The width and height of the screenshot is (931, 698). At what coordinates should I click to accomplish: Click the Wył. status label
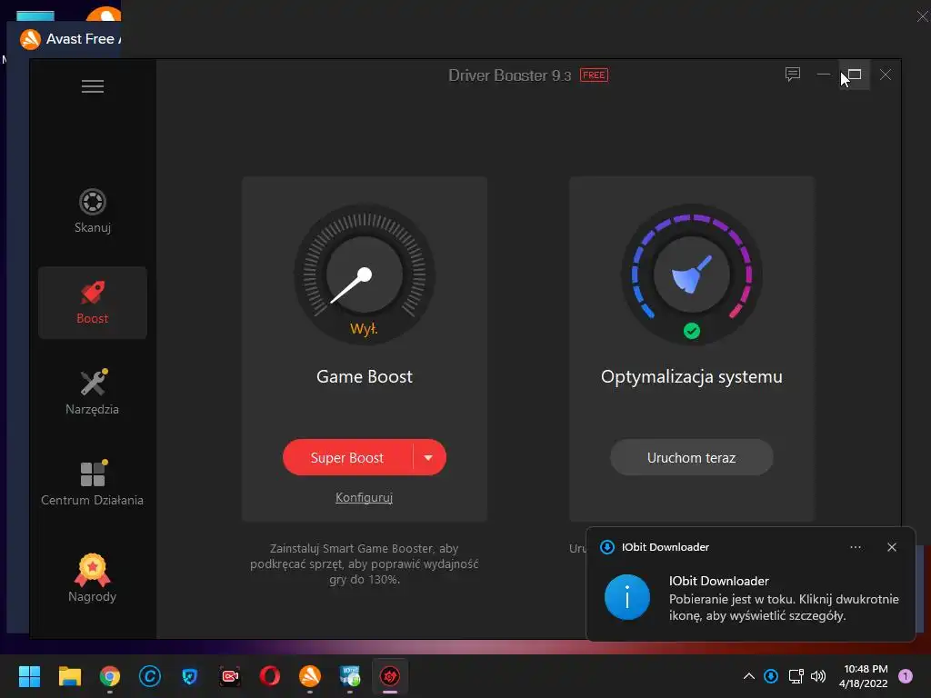pos(364,329)
